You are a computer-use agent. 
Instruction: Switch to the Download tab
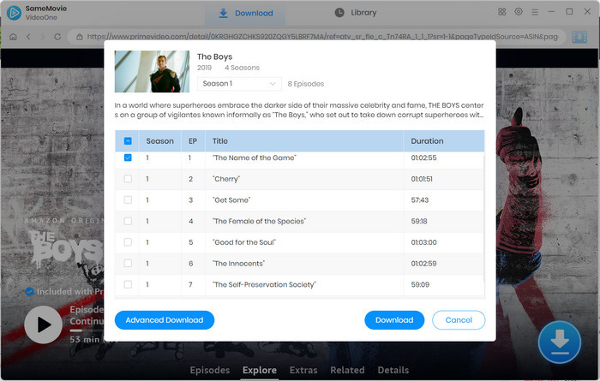pos(245,13)
